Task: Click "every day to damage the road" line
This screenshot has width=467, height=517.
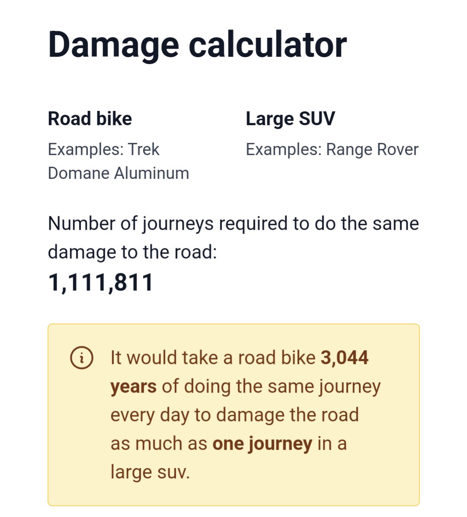Action: point(235,415)
